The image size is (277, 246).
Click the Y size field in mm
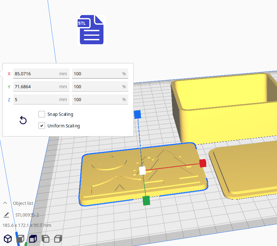pyautogui.click(x=36, y=87)
